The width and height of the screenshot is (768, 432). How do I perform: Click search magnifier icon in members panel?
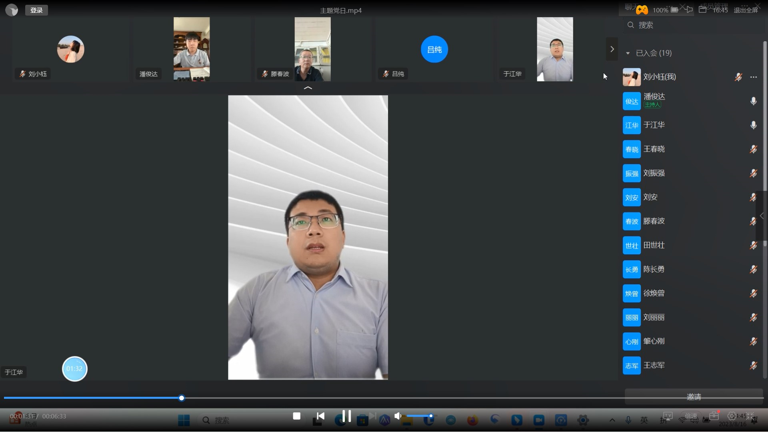coord(631,25)
